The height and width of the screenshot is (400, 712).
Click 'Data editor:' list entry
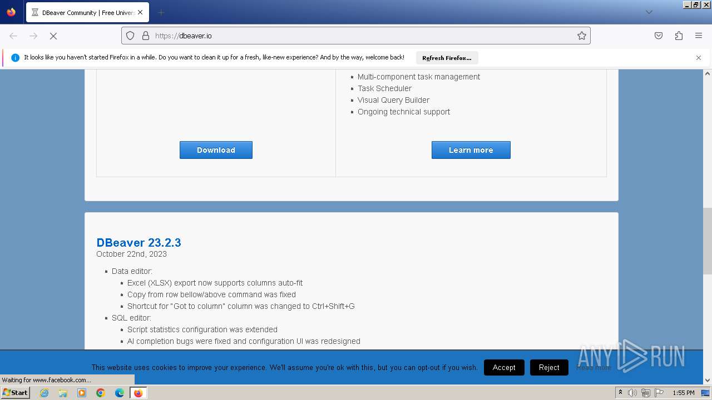click(132, 271)
